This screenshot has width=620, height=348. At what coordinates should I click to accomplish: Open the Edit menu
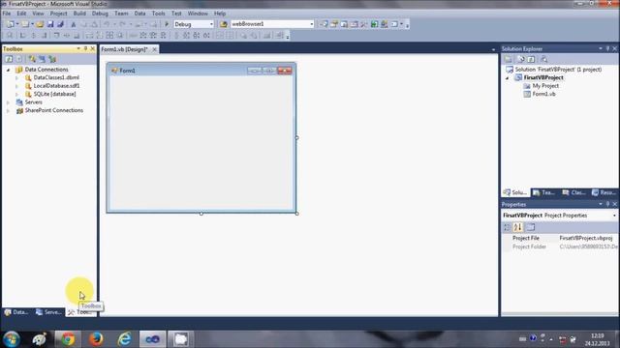(21, 14)
